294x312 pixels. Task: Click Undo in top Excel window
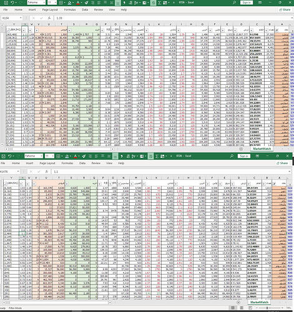click(12, 2)
